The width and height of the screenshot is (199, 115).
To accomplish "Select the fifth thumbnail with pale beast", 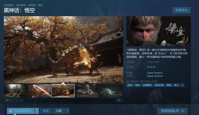I will (x=111, y=91).
